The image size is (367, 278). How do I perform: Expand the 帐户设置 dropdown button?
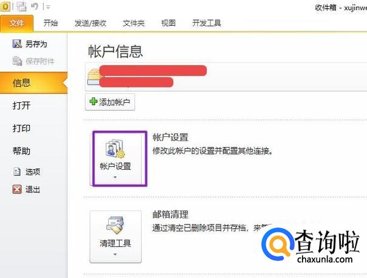(115, 158)
